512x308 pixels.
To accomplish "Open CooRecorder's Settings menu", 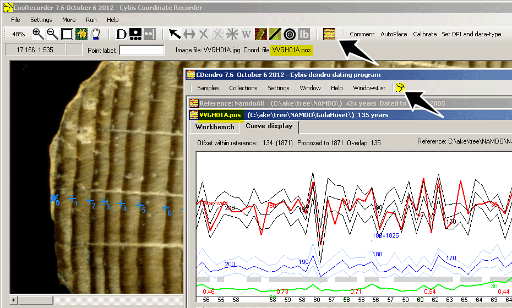I will tap(41, 20).
